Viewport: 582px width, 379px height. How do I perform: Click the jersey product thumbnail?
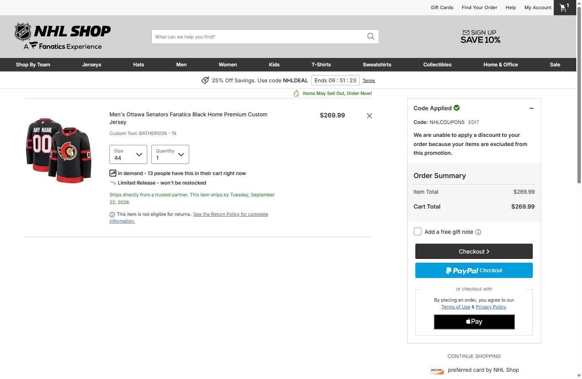coord(59,151)
